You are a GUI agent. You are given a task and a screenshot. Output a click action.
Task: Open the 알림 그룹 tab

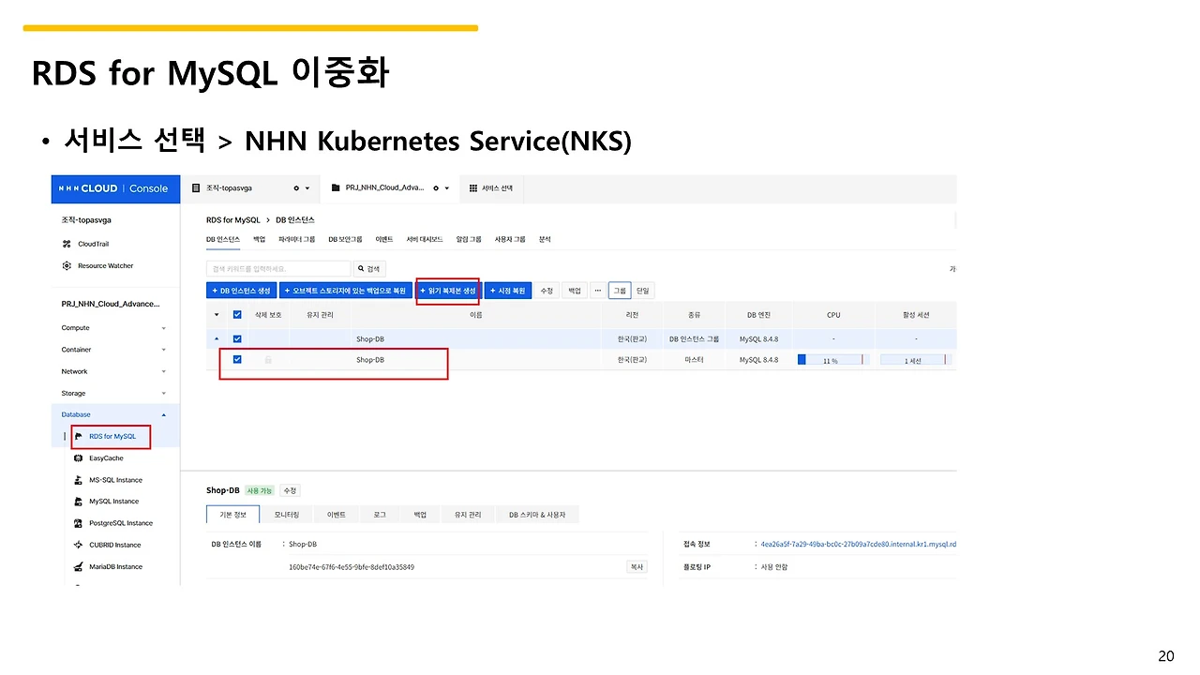[469, 239]
